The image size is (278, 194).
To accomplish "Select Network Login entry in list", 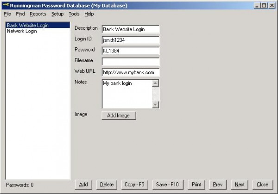I will pyautogui.click(x=38, y=31).
